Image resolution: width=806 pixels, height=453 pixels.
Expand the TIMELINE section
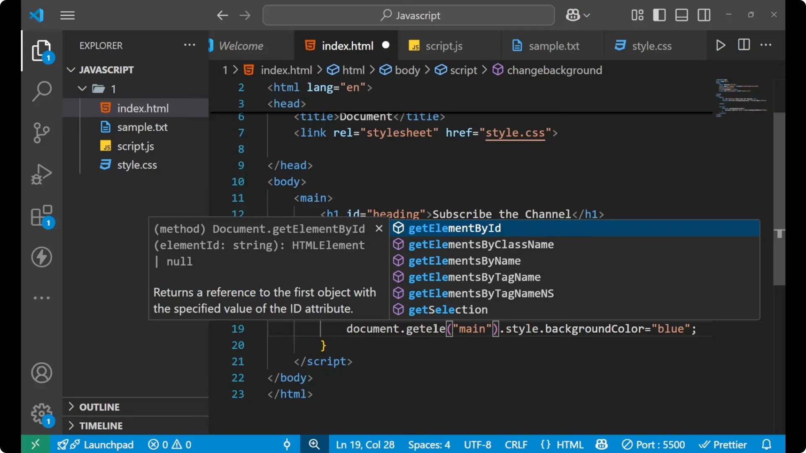coord(101,425)
